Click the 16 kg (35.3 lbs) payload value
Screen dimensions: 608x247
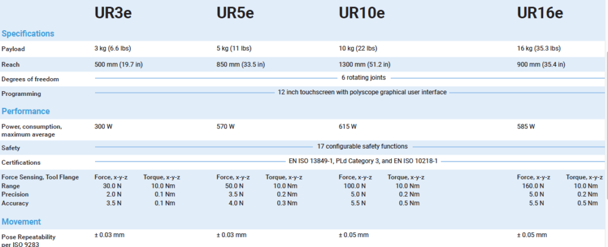[539, 49]
